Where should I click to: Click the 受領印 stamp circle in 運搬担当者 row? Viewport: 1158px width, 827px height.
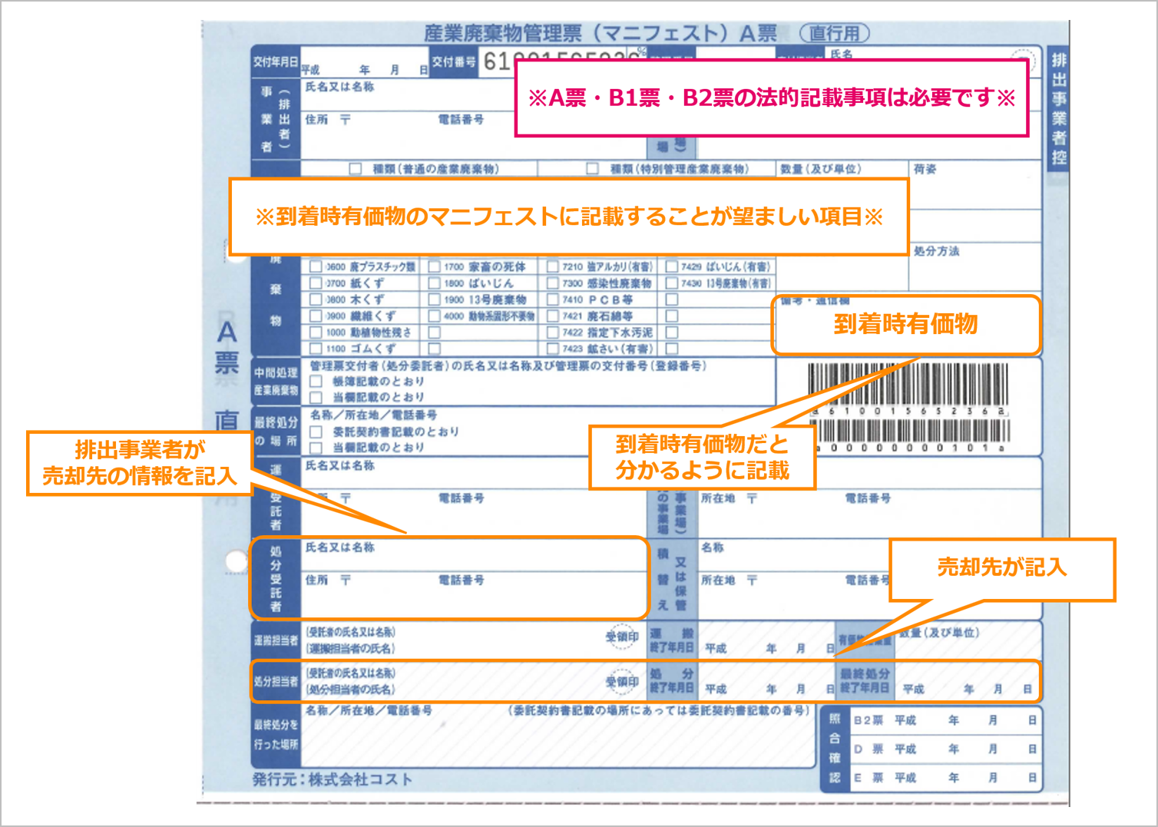tap(622, 637)
